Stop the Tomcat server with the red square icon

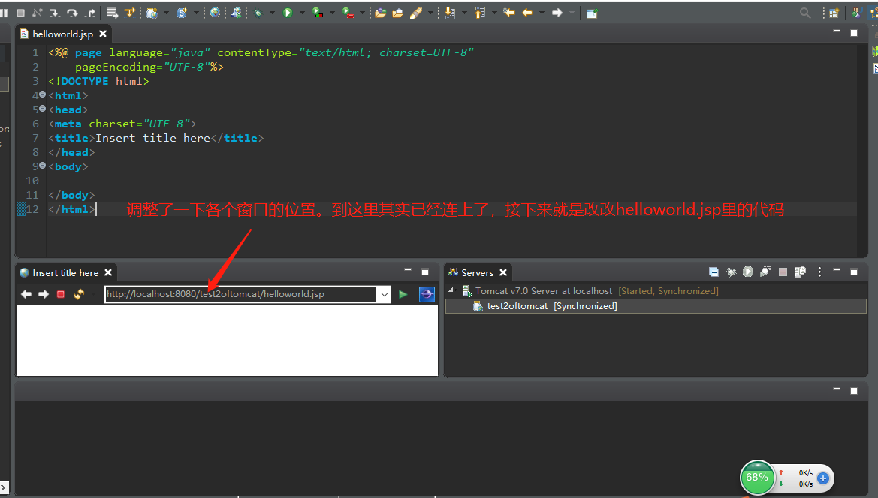click(783, 271)
